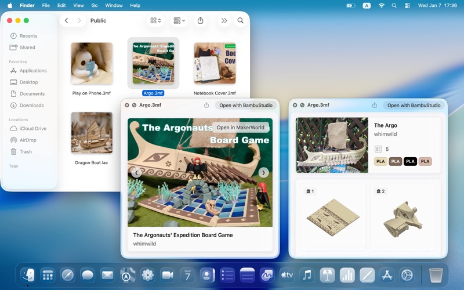Open with BambuStudio in the right Argo.3mf preview
This screenshot has height=290, width=464.
coord(414,105)
